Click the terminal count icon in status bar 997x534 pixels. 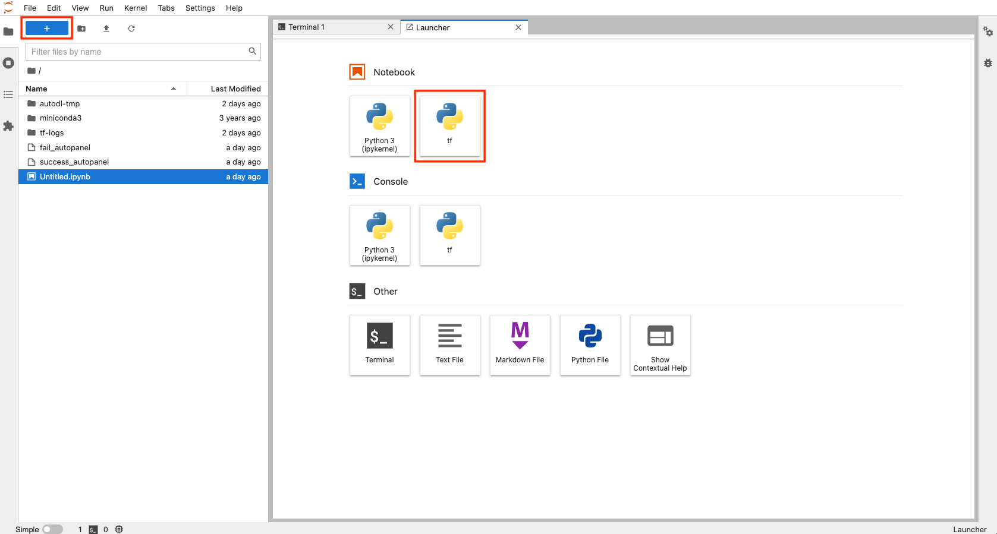(x=93, y=529)
